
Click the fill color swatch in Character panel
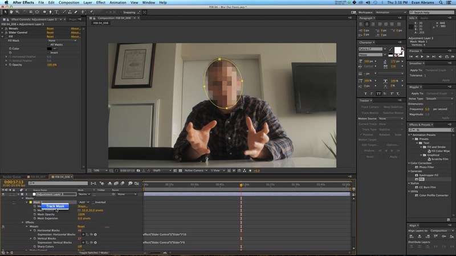click(x=398, y=51)
